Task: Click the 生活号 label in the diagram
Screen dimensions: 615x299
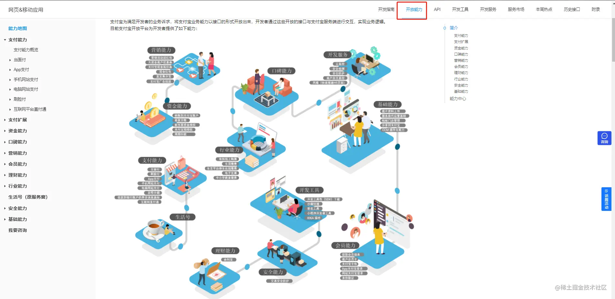Action: tap(182, 217)
